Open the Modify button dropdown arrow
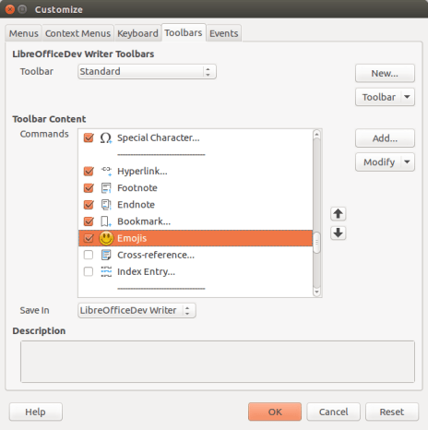This screenshot has width=428, height=430. click(407, 161)
